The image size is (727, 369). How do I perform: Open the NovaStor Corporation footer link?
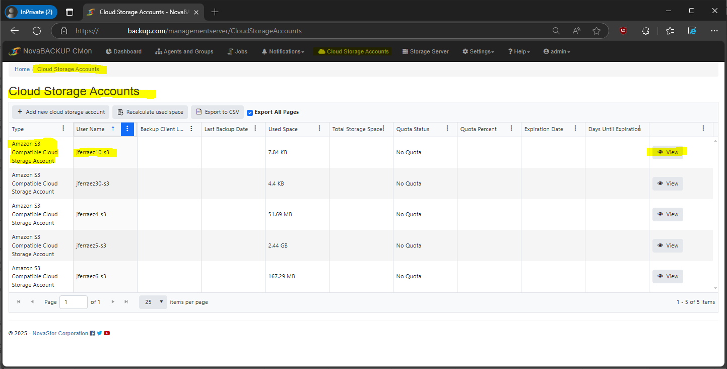60,333
